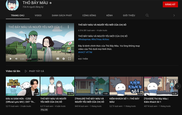Image resolution: width=182 pixels, height=115 pixels.
Task: Open KIẾM KHÁCH SỐ 1 video thumbnail
Action: [x=126, y=86]
